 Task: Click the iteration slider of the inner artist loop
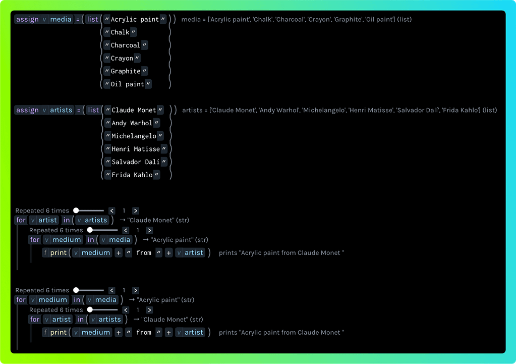pos(103,310)
